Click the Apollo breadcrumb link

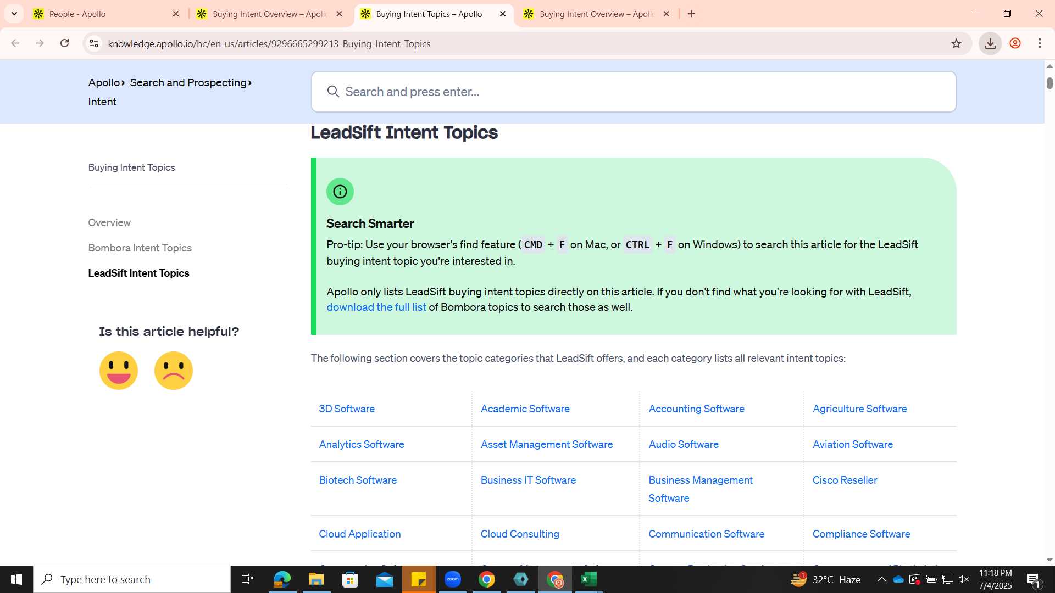click(104, 82)
